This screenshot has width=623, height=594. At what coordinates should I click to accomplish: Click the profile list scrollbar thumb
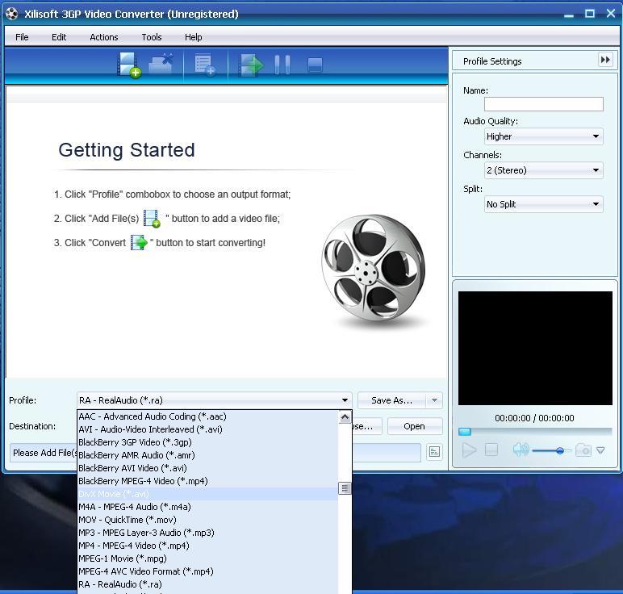(x=345, y=488)
